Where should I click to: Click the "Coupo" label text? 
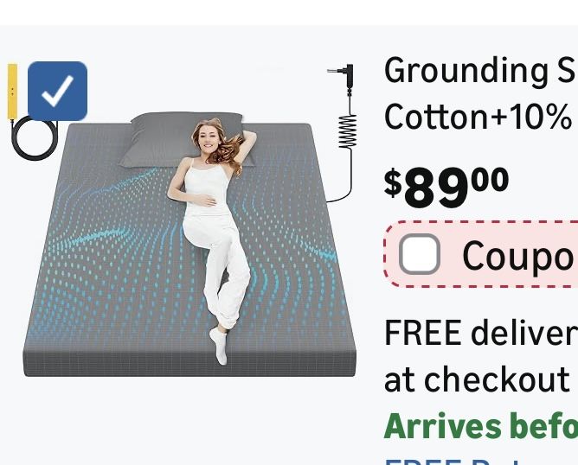(x=517, y=256)
